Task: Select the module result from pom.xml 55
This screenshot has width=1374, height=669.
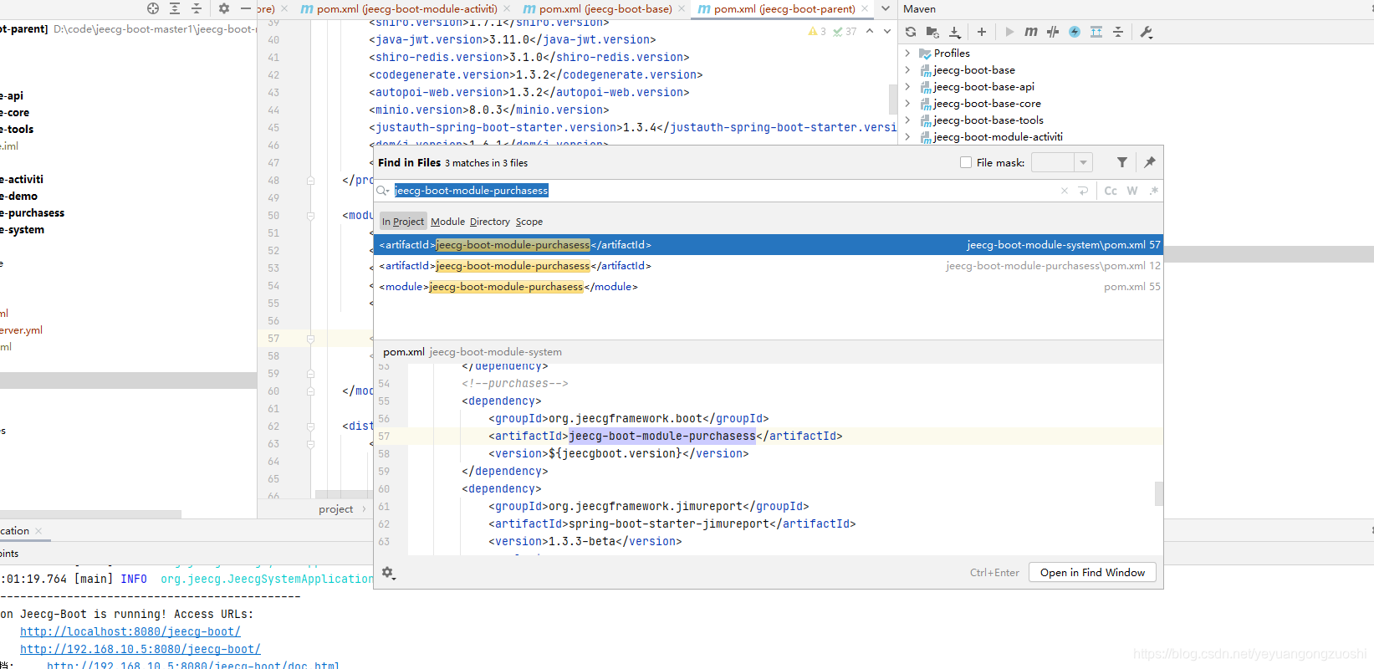Action: tap(769, 287)
